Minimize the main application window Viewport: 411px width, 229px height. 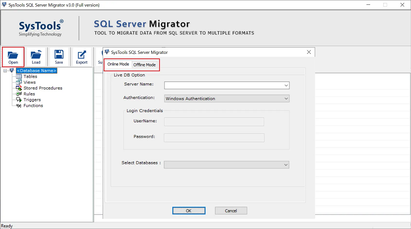[x=368, y=5]
